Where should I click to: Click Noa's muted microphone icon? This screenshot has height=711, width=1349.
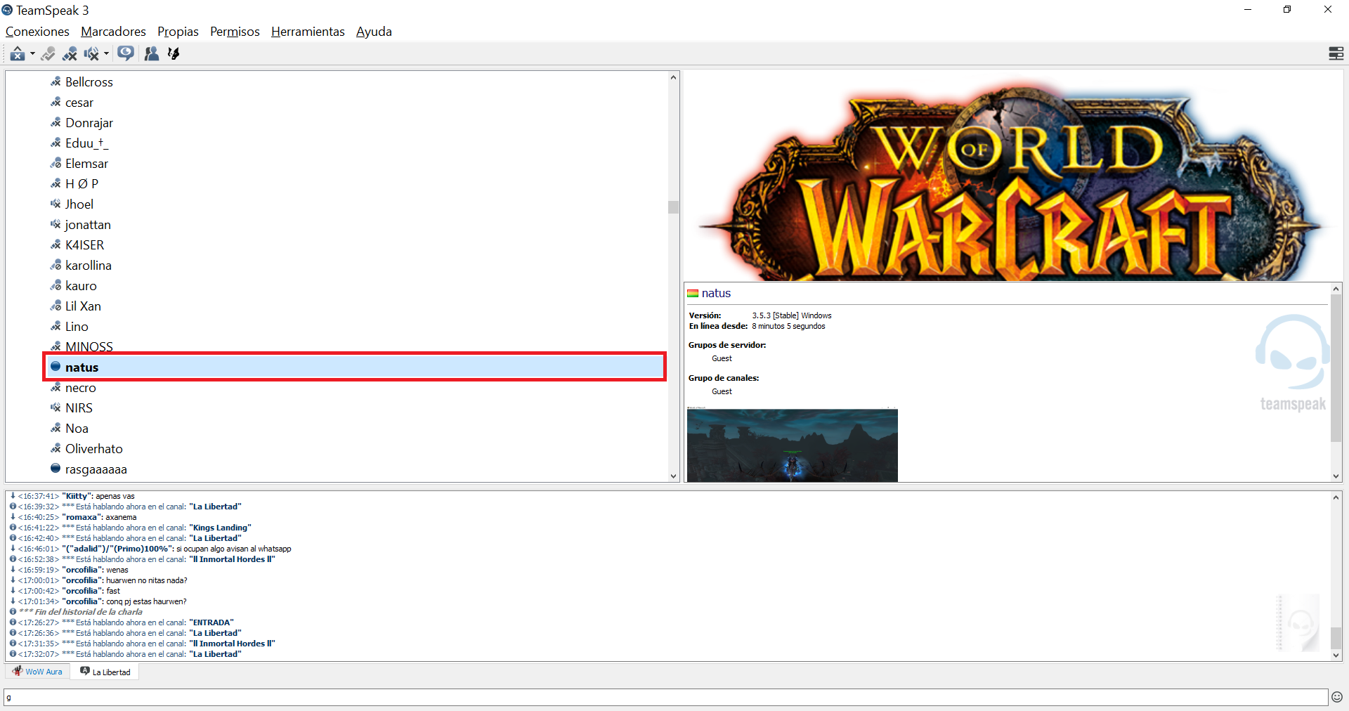tap(56, 428)
